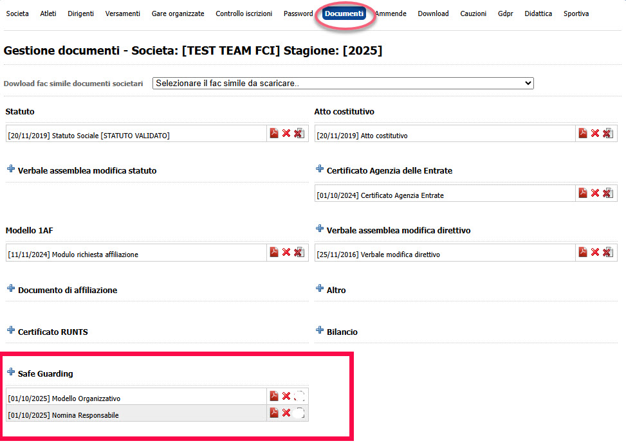The image size is (626, 448).
Task: Click plus icon next to Safe Guarding
Action: [x=11, y=372]
